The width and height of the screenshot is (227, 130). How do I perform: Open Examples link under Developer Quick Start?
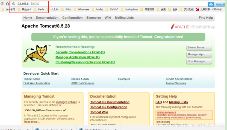124,79
